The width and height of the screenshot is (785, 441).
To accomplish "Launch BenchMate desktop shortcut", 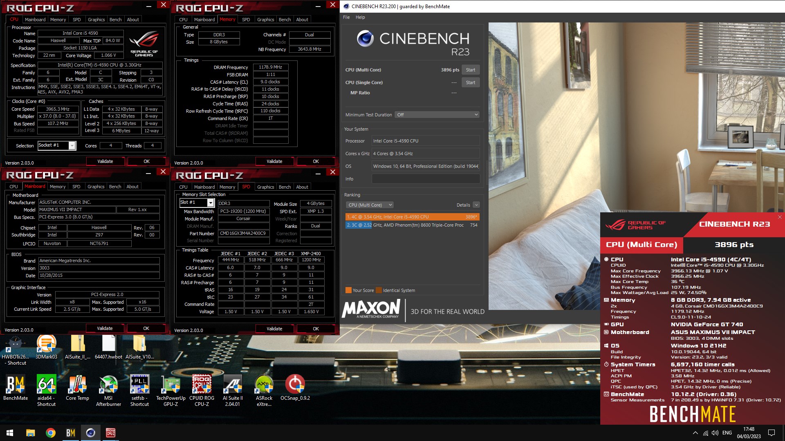I will pyautogui.click(x=16, y=387).
